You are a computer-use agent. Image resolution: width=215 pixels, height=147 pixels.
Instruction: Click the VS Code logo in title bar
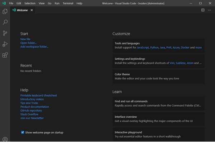(x=4, y=3)
